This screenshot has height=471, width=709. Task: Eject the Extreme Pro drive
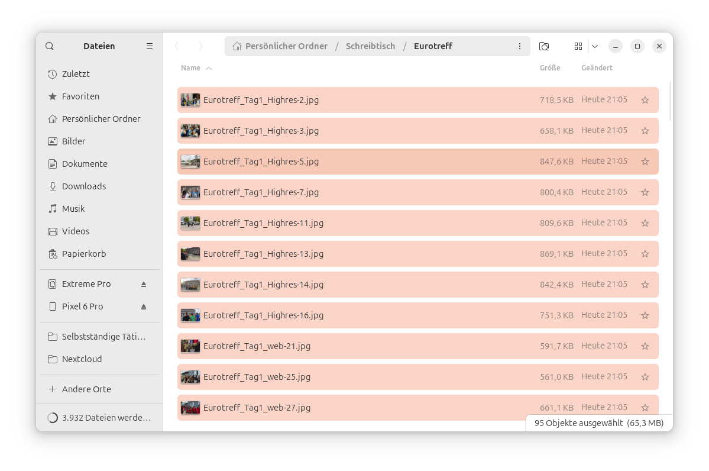click(144, 284)
